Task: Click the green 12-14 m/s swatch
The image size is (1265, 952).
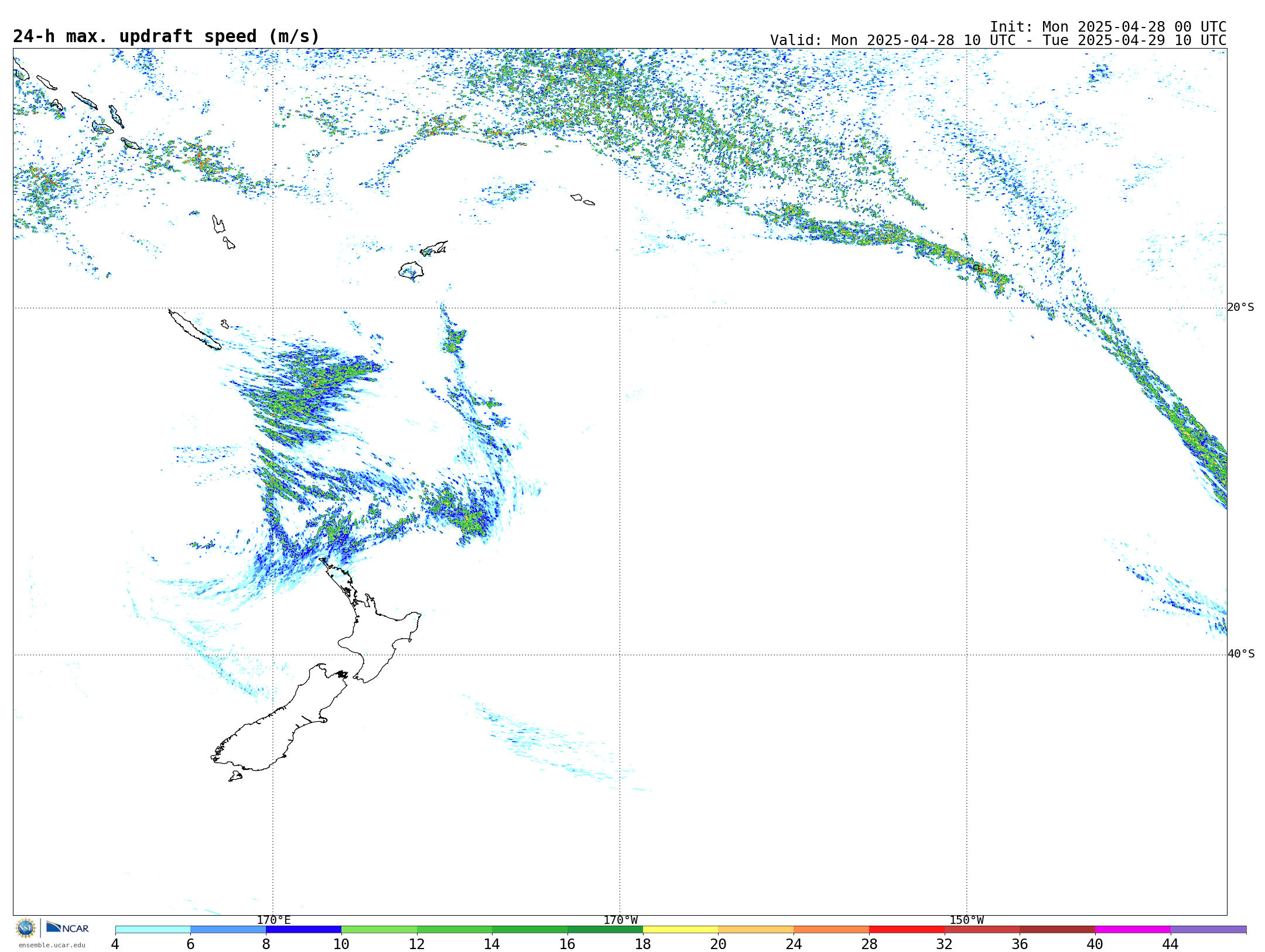Action: (454, 930)
